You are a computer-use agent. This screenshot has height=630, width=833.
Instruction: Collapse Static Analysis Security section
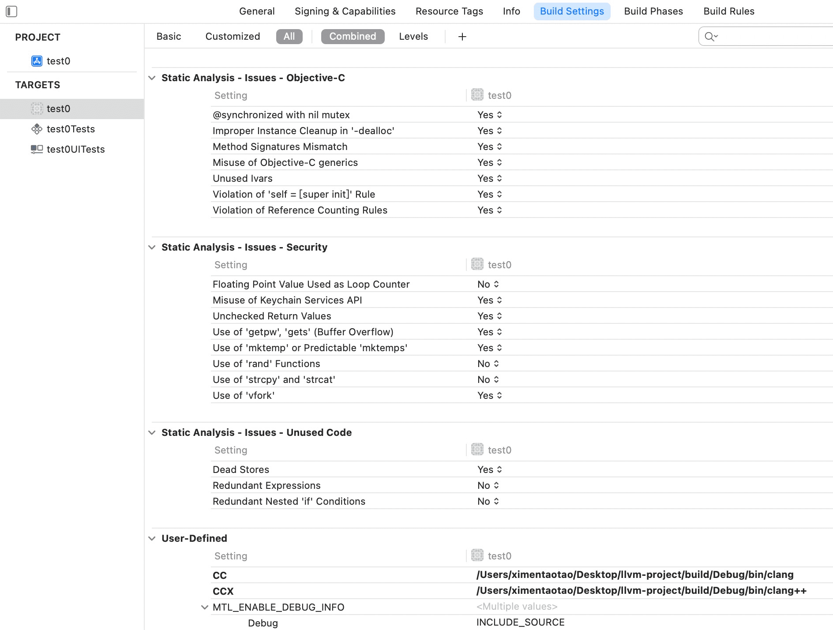(x=152, y=247)
